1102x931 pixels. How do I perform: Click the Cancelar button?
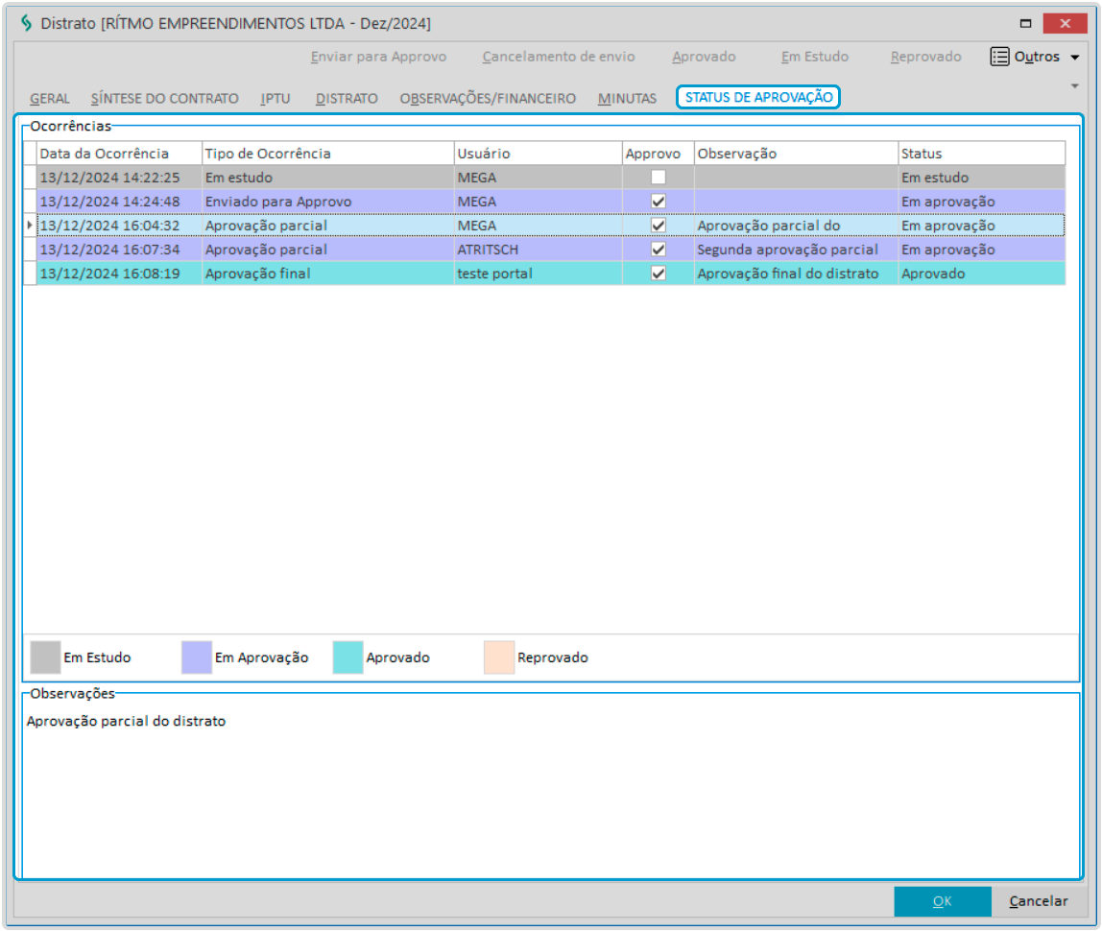1038,901
